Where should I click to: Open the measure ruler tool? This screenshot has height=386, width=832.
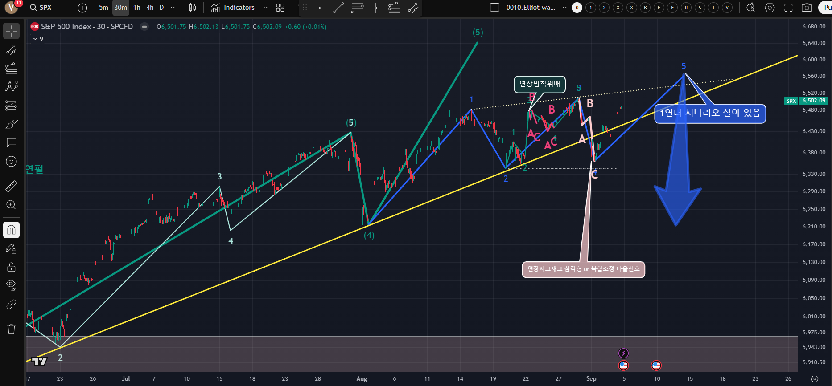pyautogui.click(x=11, y=186)
